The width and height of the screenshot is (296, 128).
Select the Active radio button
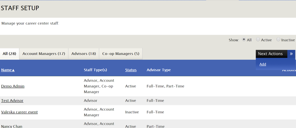click(258, 40)
